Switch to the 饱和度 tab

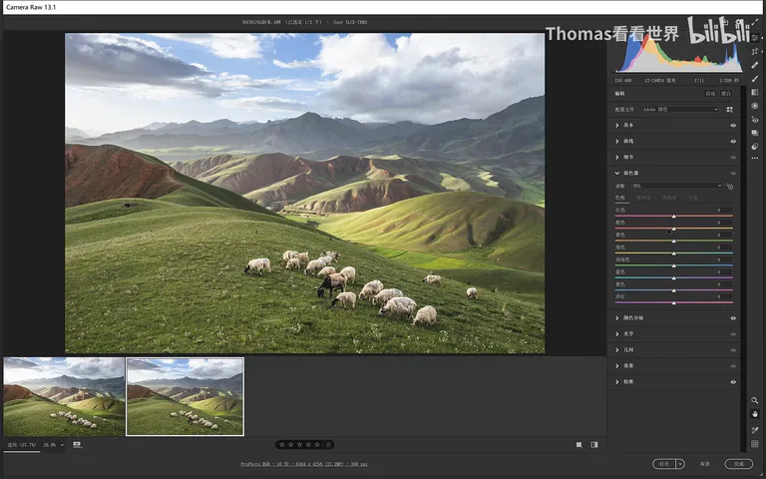coord(643,198)
